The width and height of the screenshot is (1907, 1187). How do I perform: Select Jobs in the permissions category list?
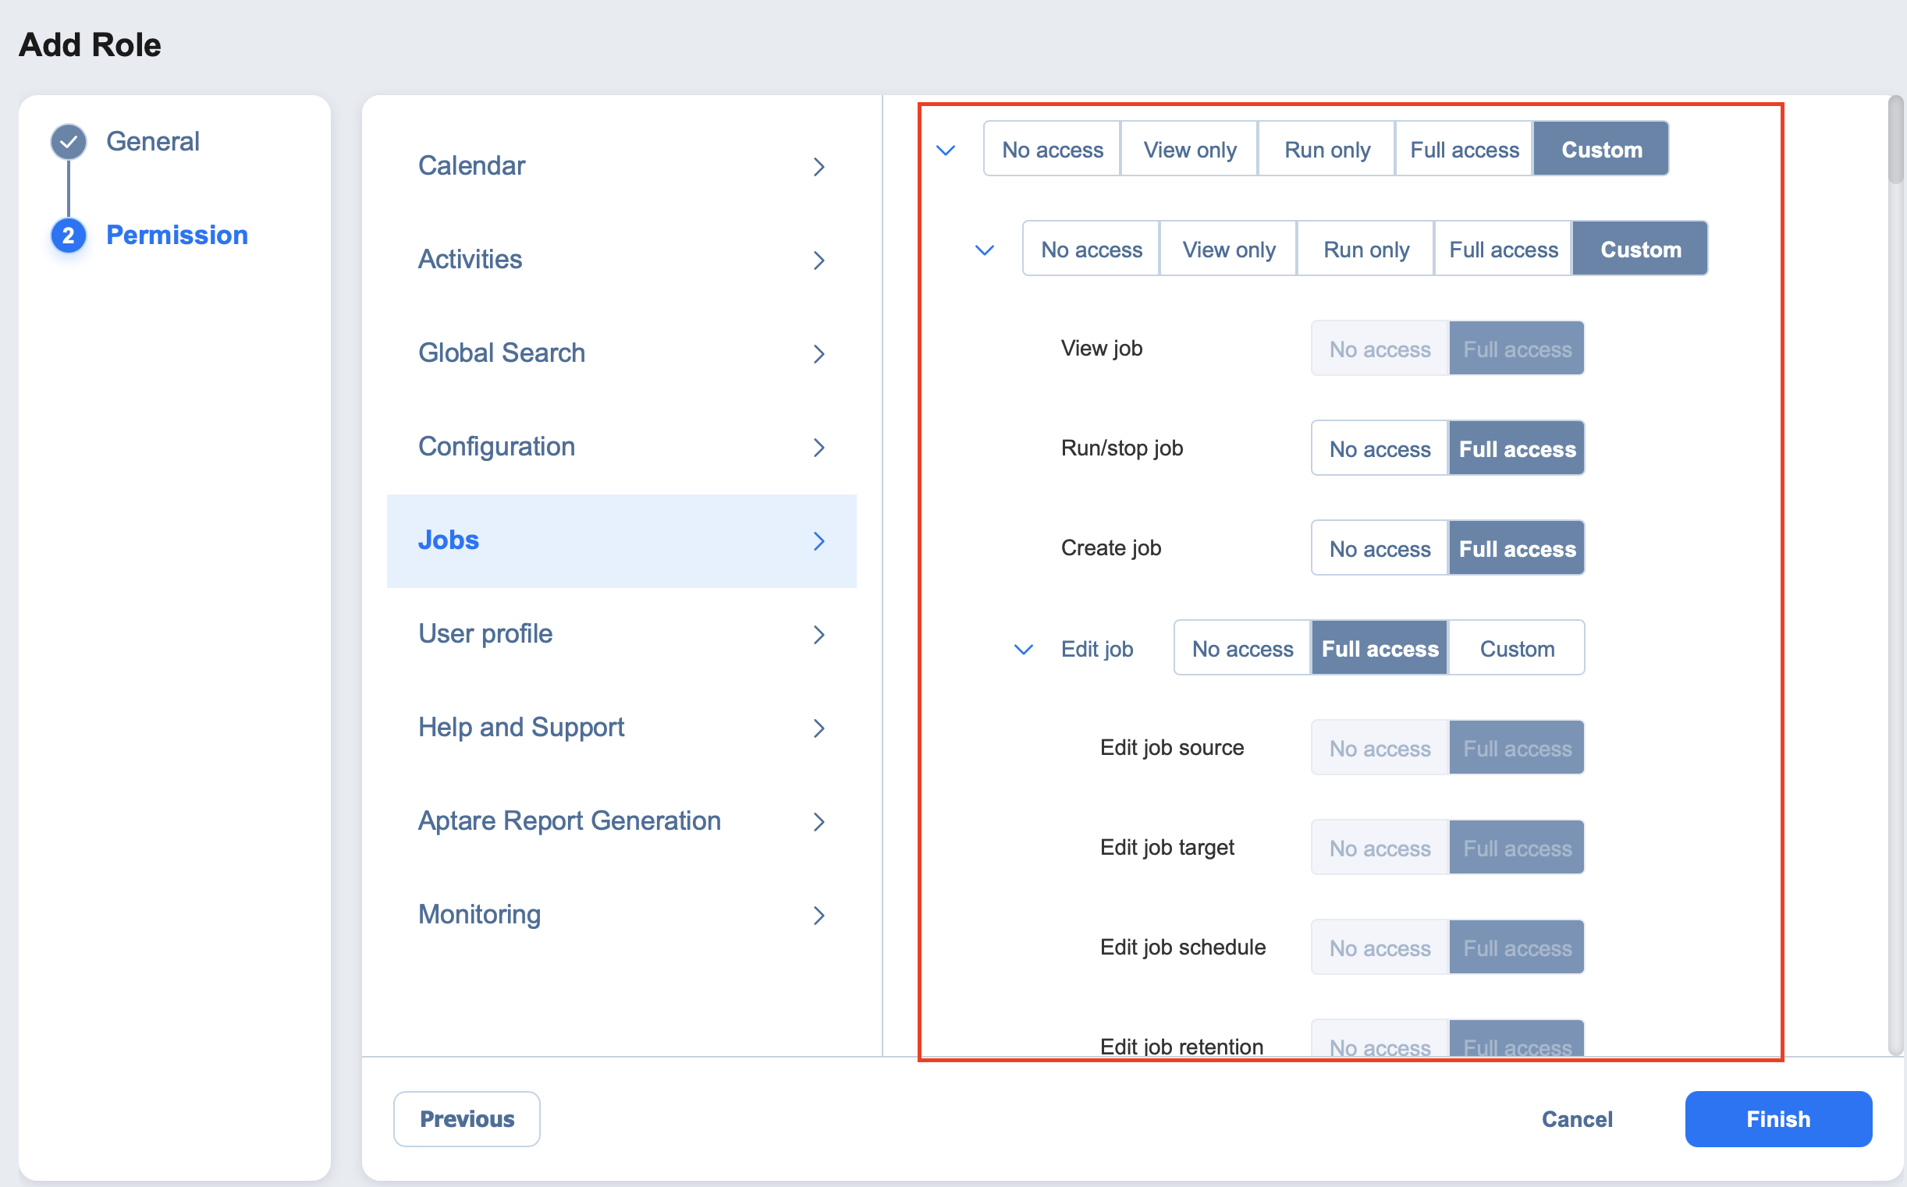[449, 540]
